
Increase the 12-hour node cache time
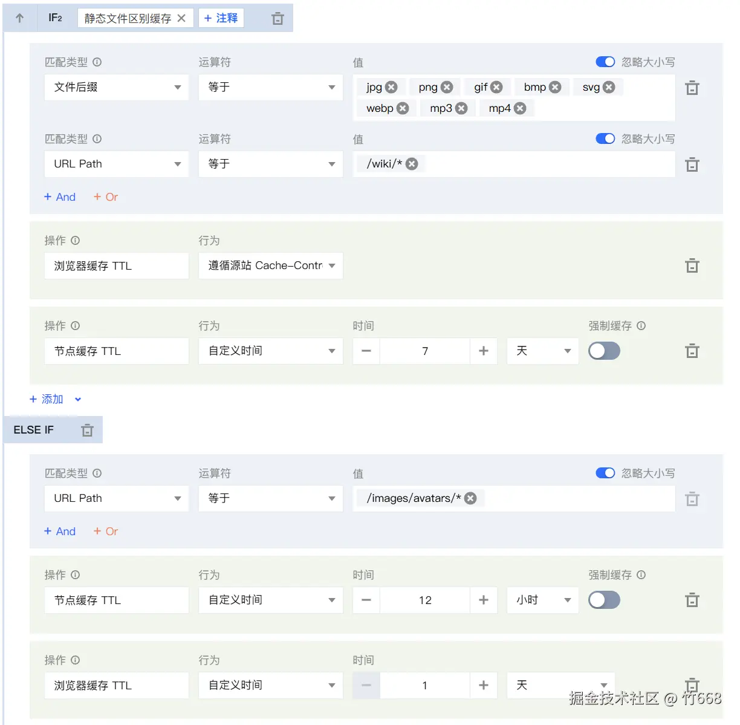coord(484,600)
